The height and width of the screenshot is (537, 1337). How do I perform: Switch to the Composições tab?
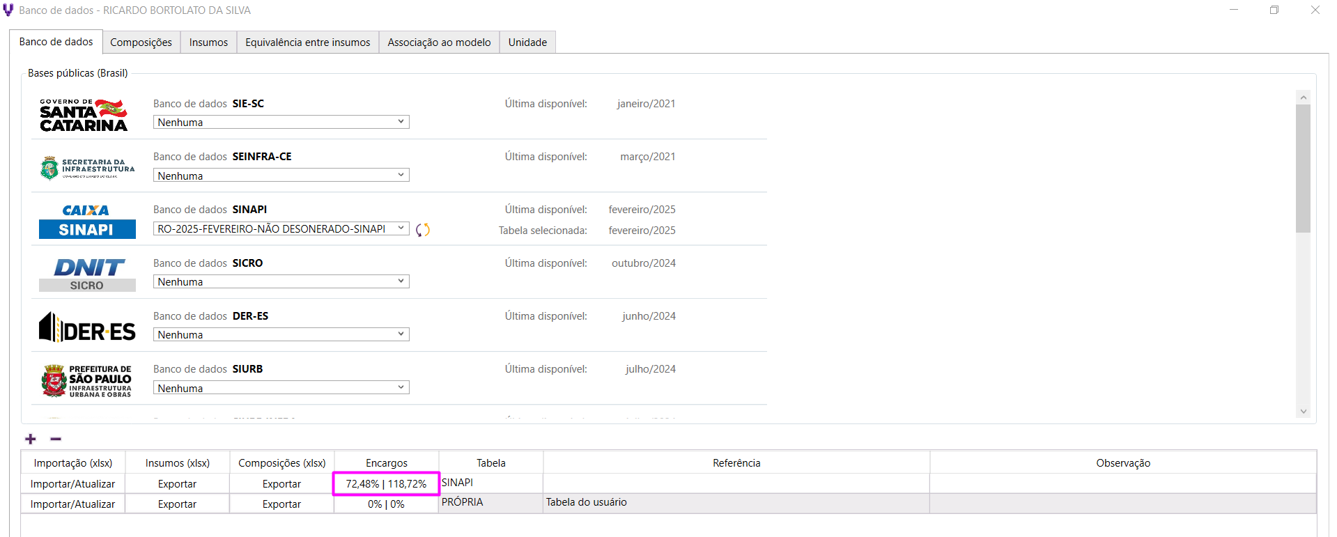coord(141,42)
